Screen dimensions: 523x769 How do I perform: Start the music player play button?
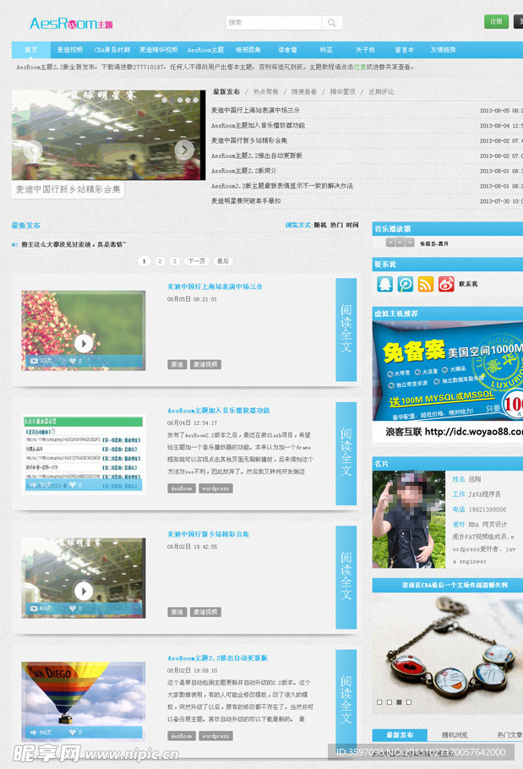pyautogui.click(x=400, y=243)
